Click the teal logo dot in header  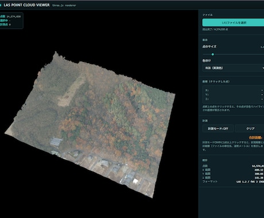tap(1, 5)
